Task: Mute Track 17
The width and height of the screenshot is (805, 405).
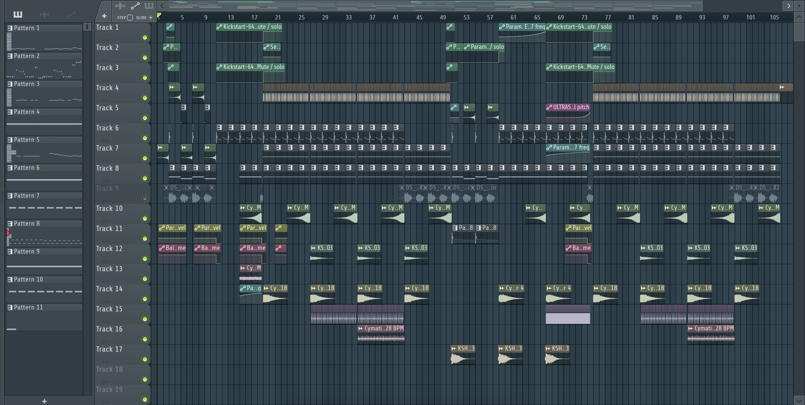Action: point(145,359)
